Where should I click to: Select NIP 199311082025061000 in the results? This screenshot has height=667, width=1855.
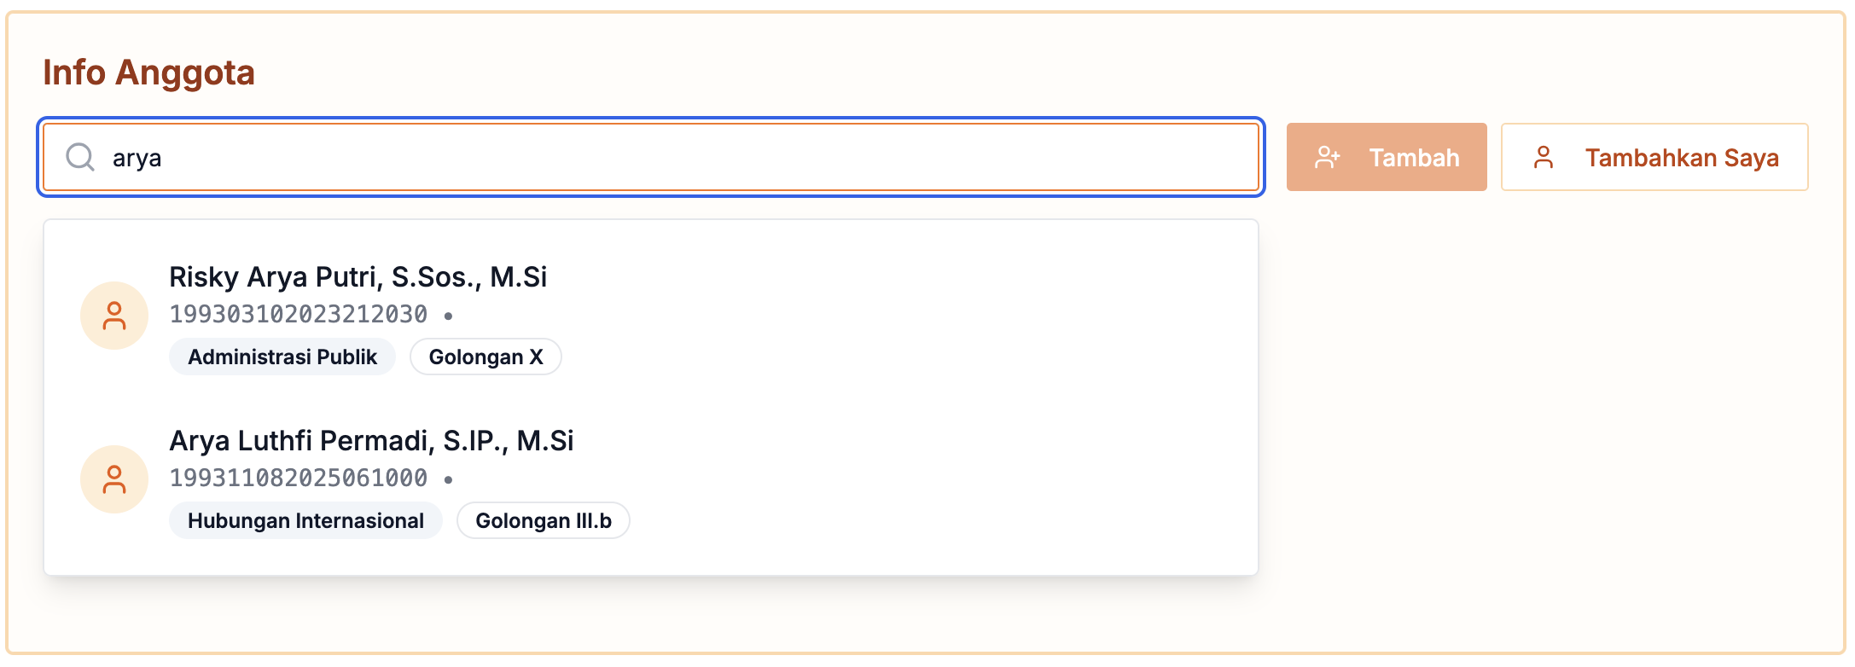(298, 478)
